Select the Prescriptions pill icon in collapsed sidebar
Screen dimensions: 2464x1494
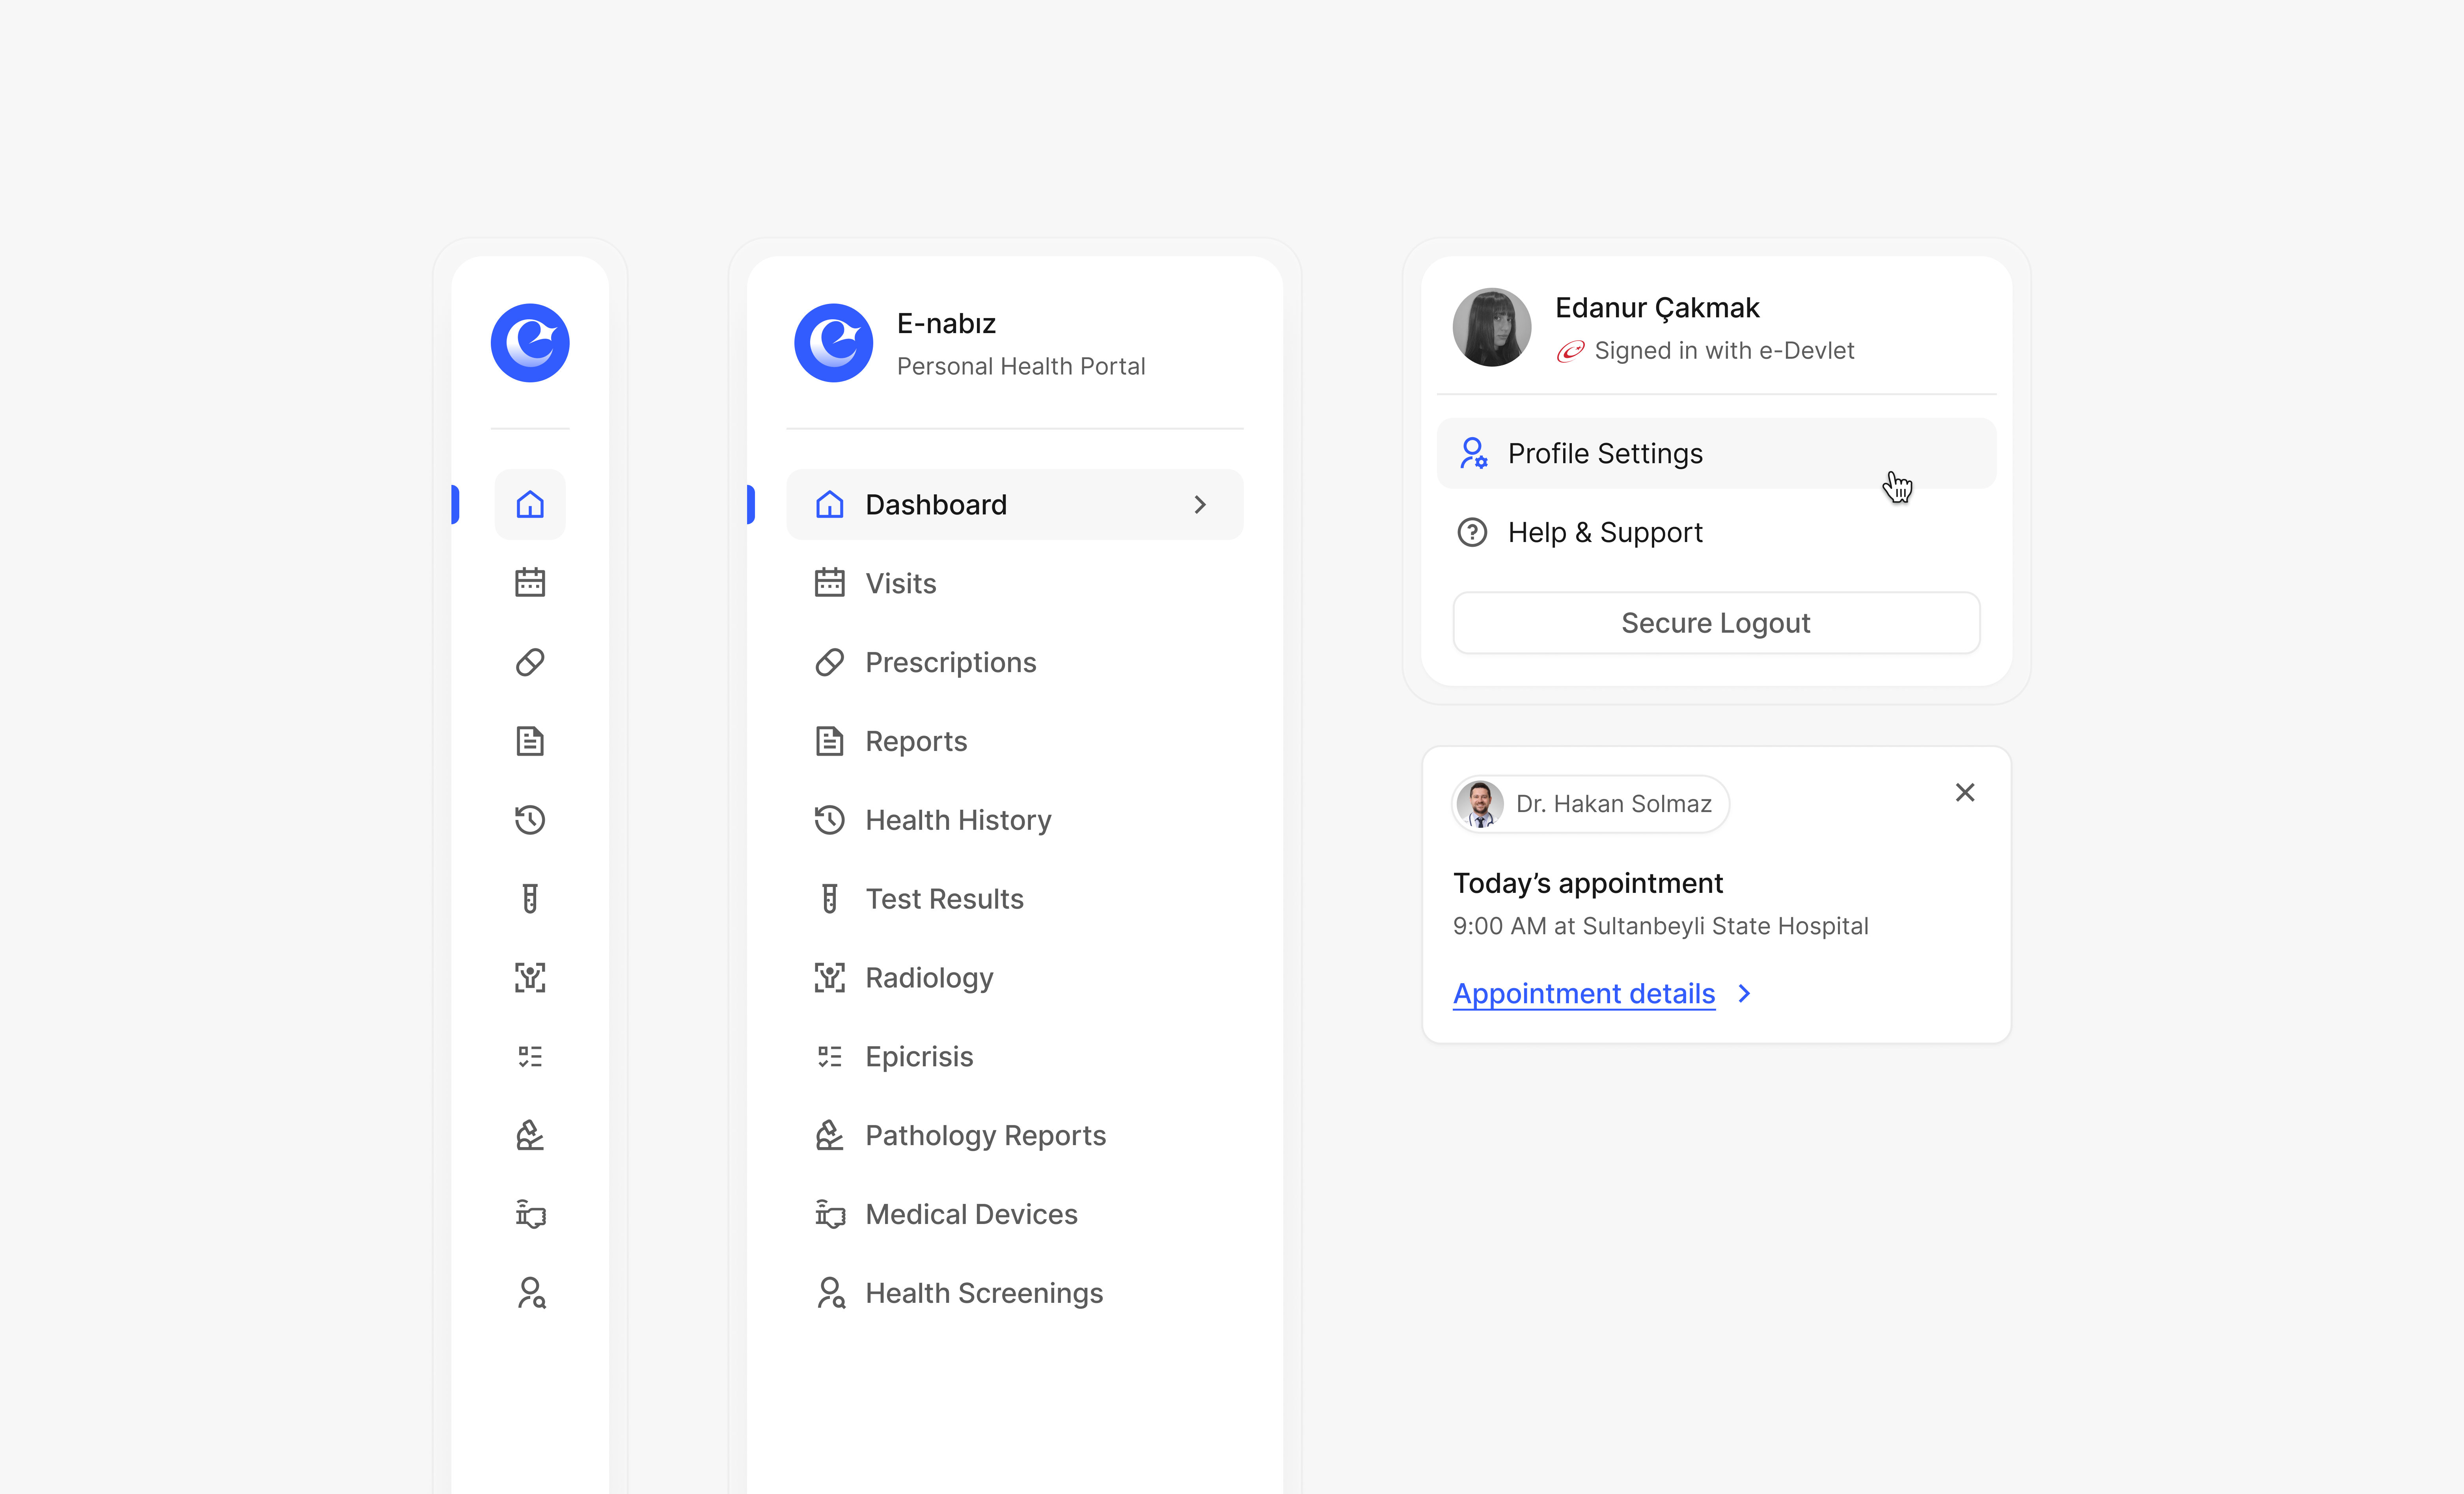pos(530,661)
